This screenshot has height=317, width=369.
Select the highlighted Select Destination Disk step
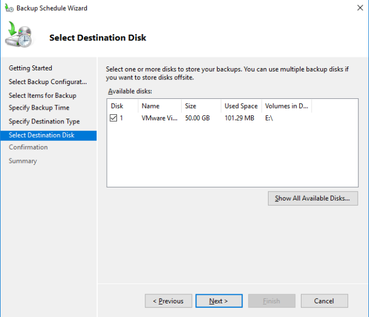(x=48, y=135)
